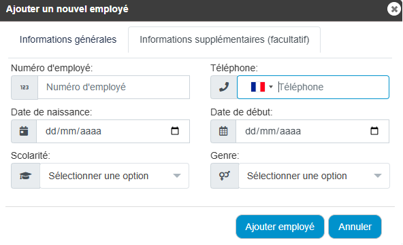Click the phone handset icon
403x245 pixels.
(224, 87)
